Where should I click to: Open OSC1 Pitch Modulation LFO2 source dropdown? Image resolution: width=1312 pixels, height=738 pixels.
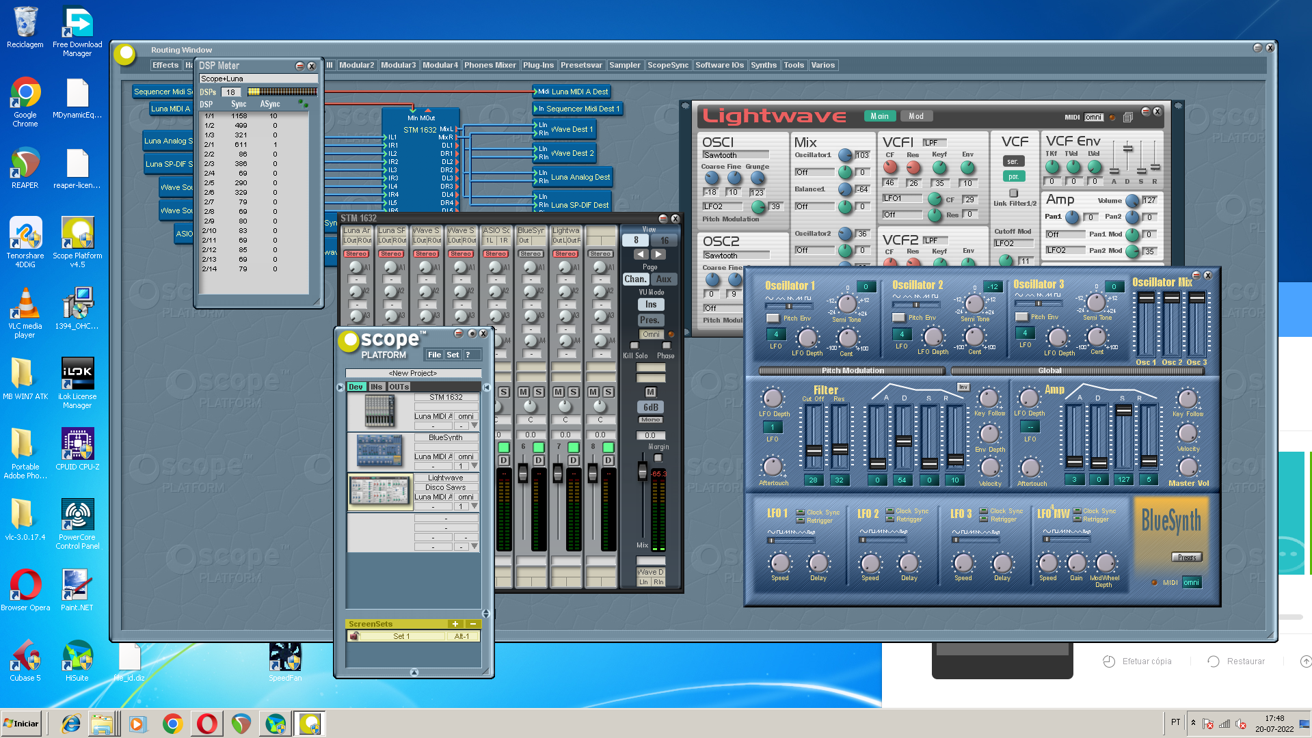(723, 206)
